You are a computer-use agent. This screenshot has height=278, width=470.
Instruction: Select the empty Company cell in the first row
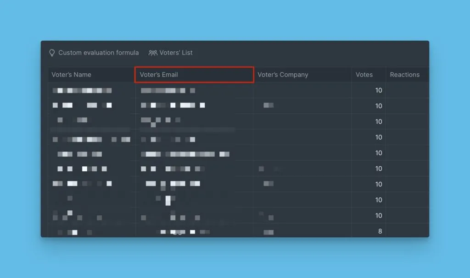pos(302,90)
